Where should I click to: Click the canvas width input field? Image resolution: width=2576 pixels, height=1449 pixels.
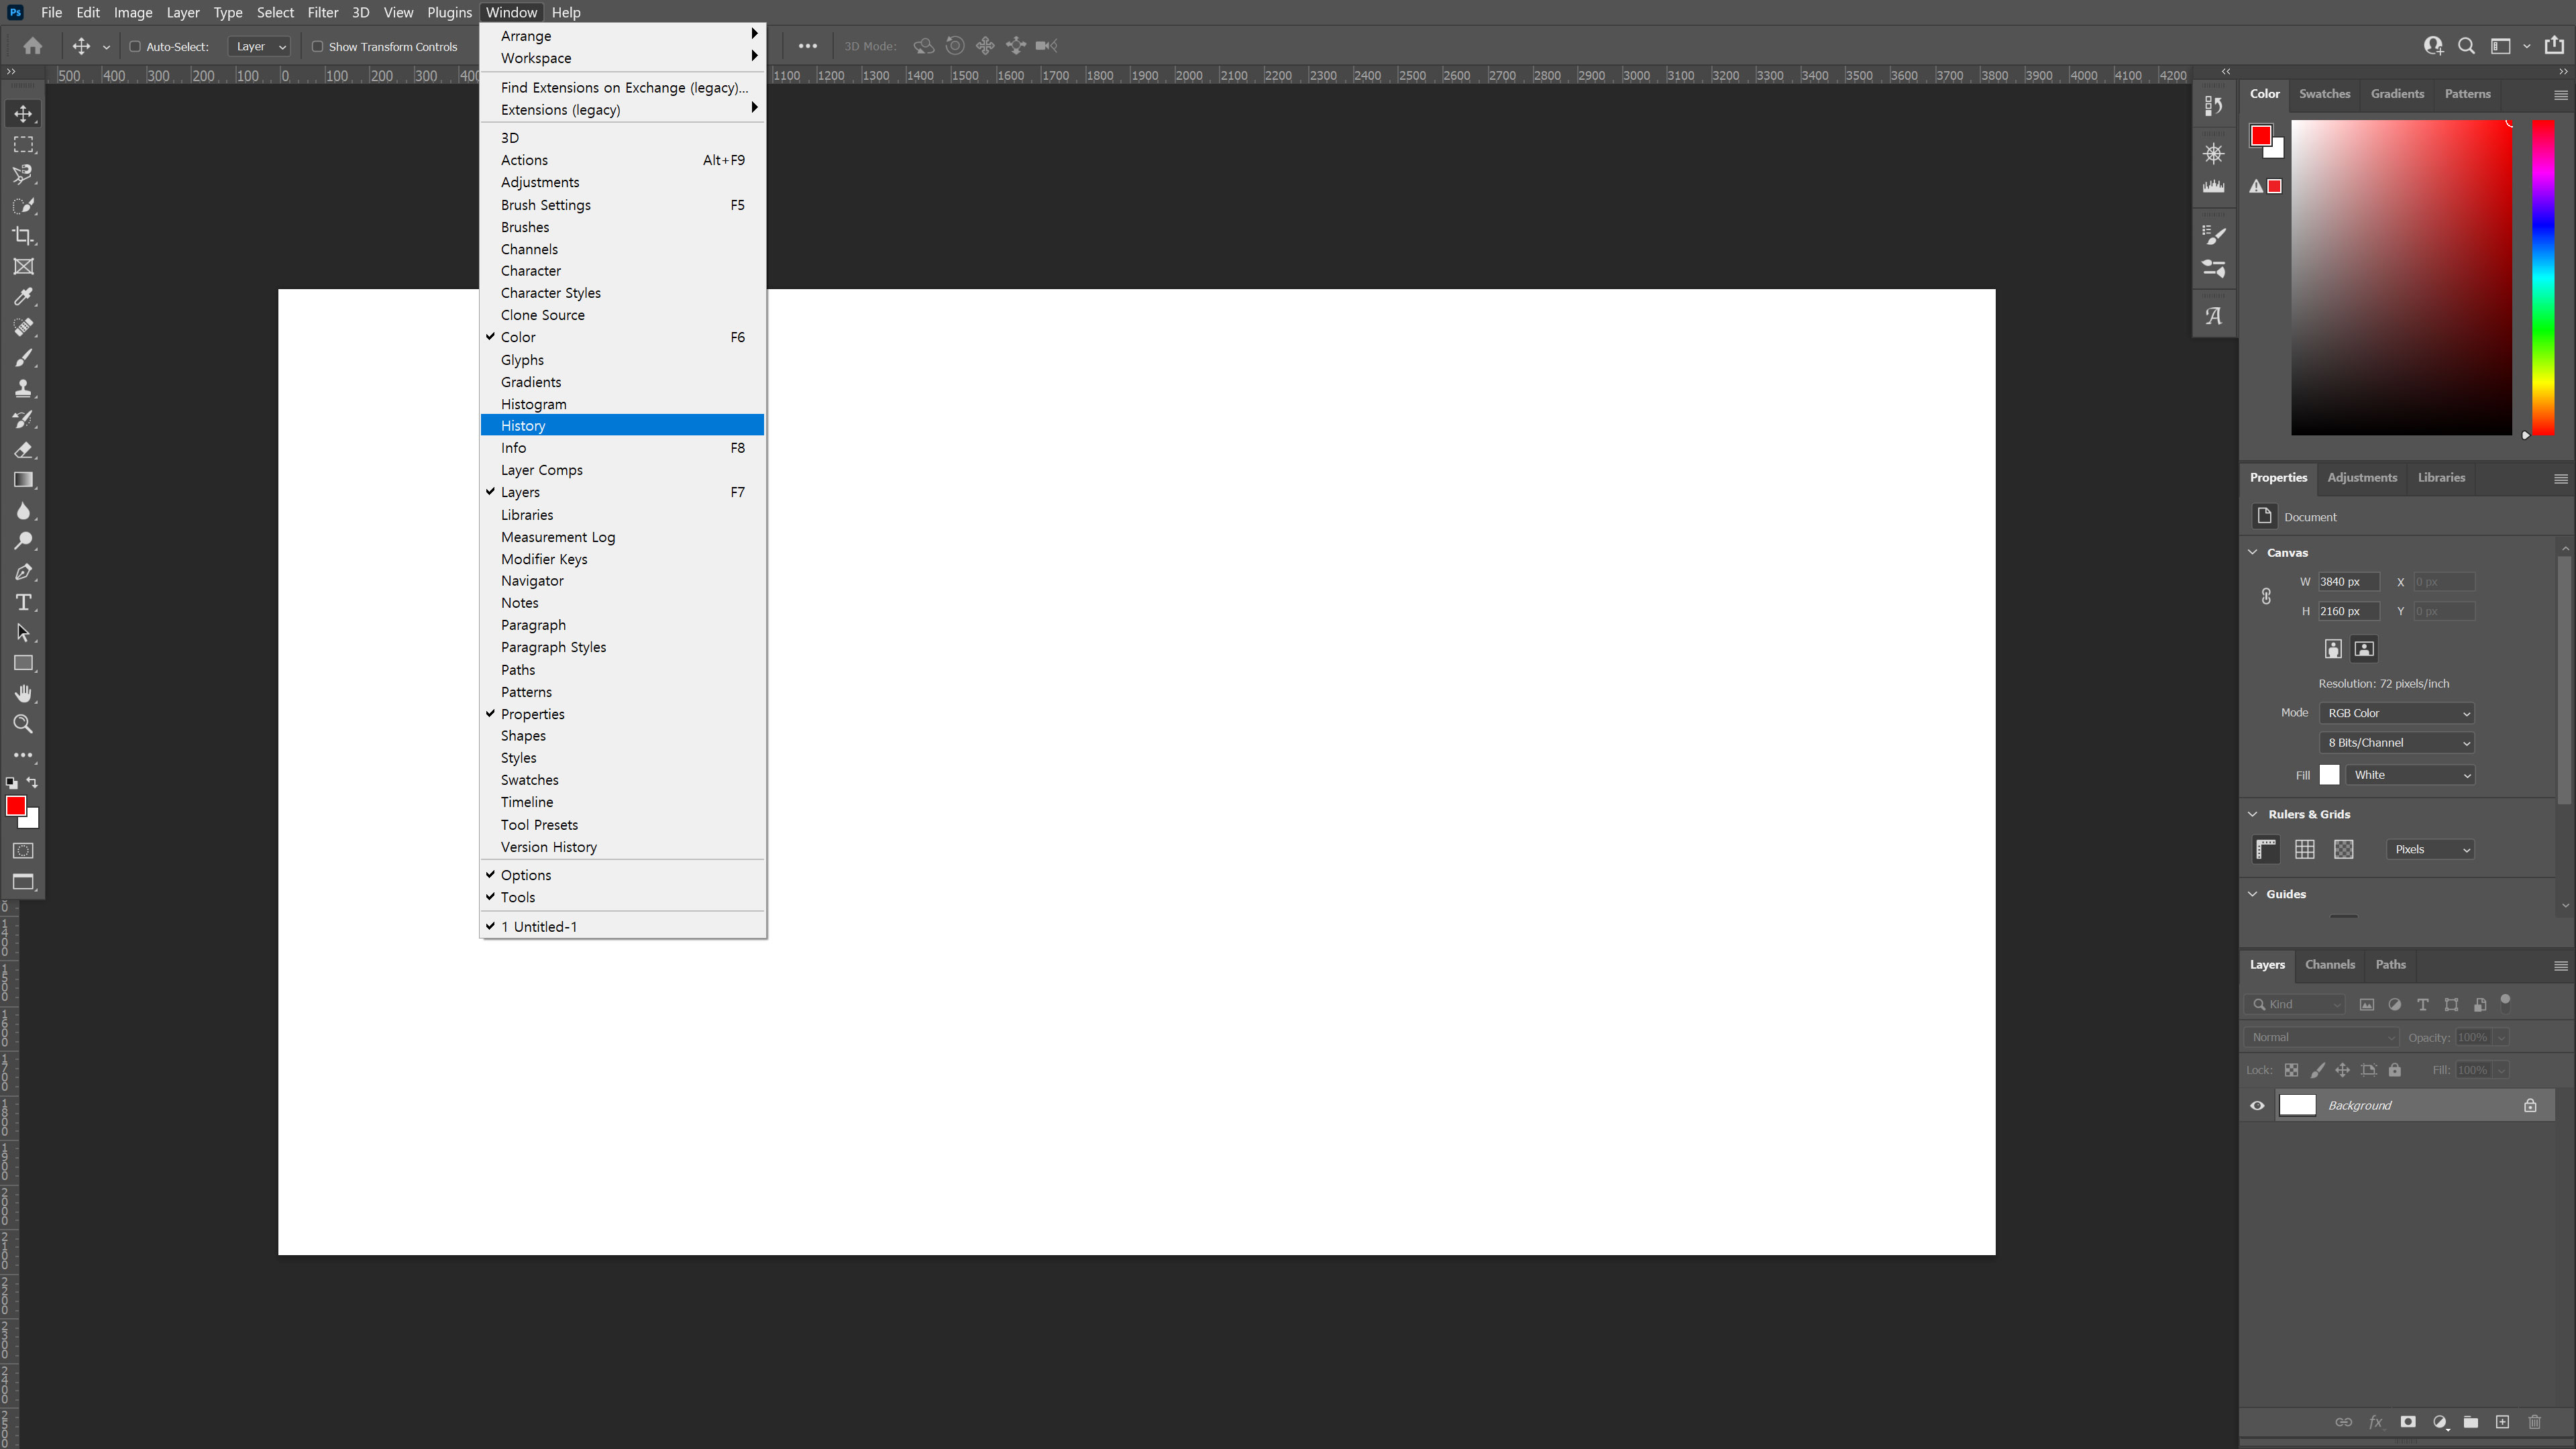pos(2347,582)
